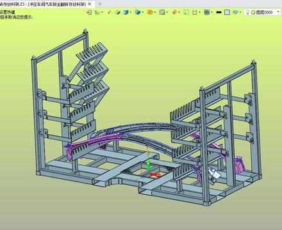This screenshot has width=282, height=230.
Task: Toggle the light bulb layer visibility icon
Action: tap(247, 12)
